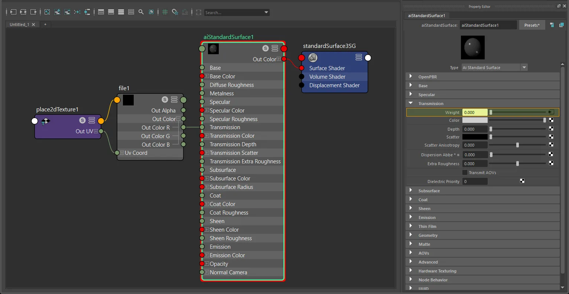Toggle the snap to grid icon
Viewport: 569px width, 294px height.
(175, 12)
